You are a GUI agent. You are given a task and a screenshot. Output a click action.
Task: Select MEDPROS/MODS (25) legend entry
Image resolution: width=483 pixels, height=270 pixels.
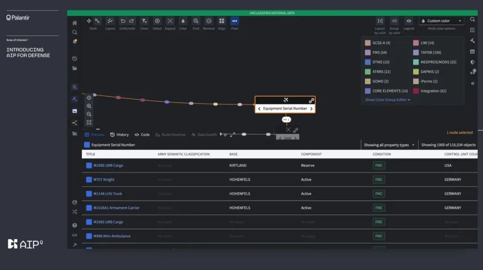coord(435,62)
